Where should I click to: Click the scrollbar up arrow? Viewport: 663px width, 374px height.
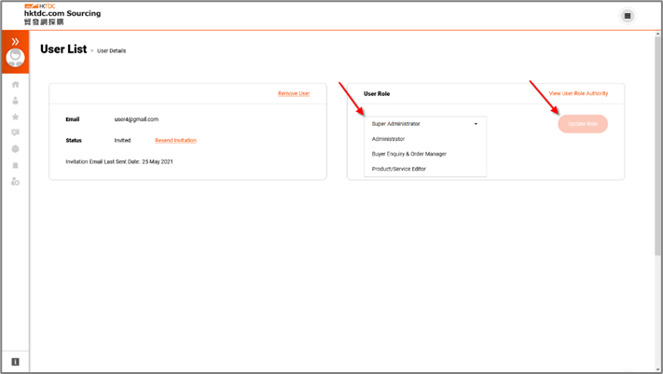click(x=657, y=34)
